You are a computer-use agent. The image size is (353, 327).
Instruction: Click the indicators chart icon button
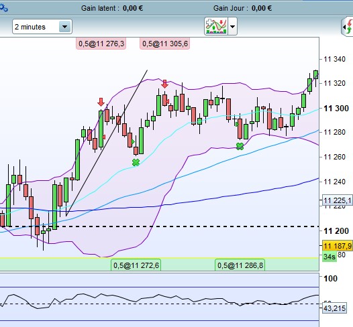pyautogui.click(x=216, y=26)
